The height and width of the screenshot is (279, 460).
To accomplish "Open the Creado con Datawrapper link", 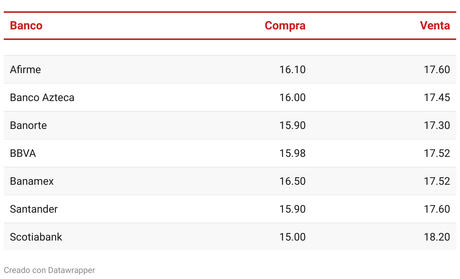I will (x=49, y=270).
